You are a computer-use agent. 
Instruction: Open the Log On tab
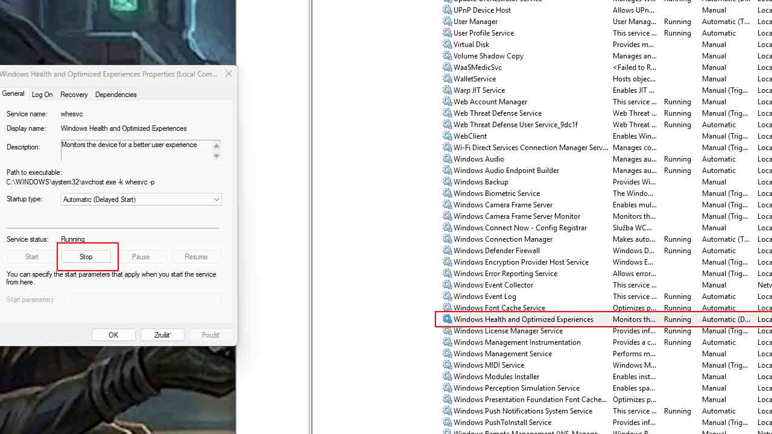(42, 95)
